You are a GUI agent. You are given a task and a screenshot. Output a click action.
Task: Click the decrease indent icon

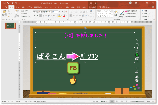coord(81,12)
